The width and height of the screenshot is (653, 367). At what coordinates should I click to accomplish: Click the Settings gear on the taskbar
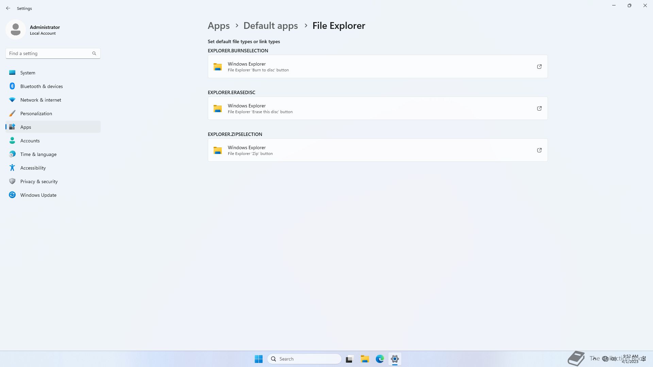click(x=395, y=359)
